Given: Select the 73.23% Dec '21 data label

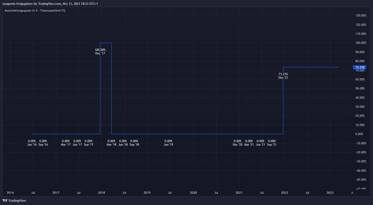Looking at the screenshot, I should 283,76.
